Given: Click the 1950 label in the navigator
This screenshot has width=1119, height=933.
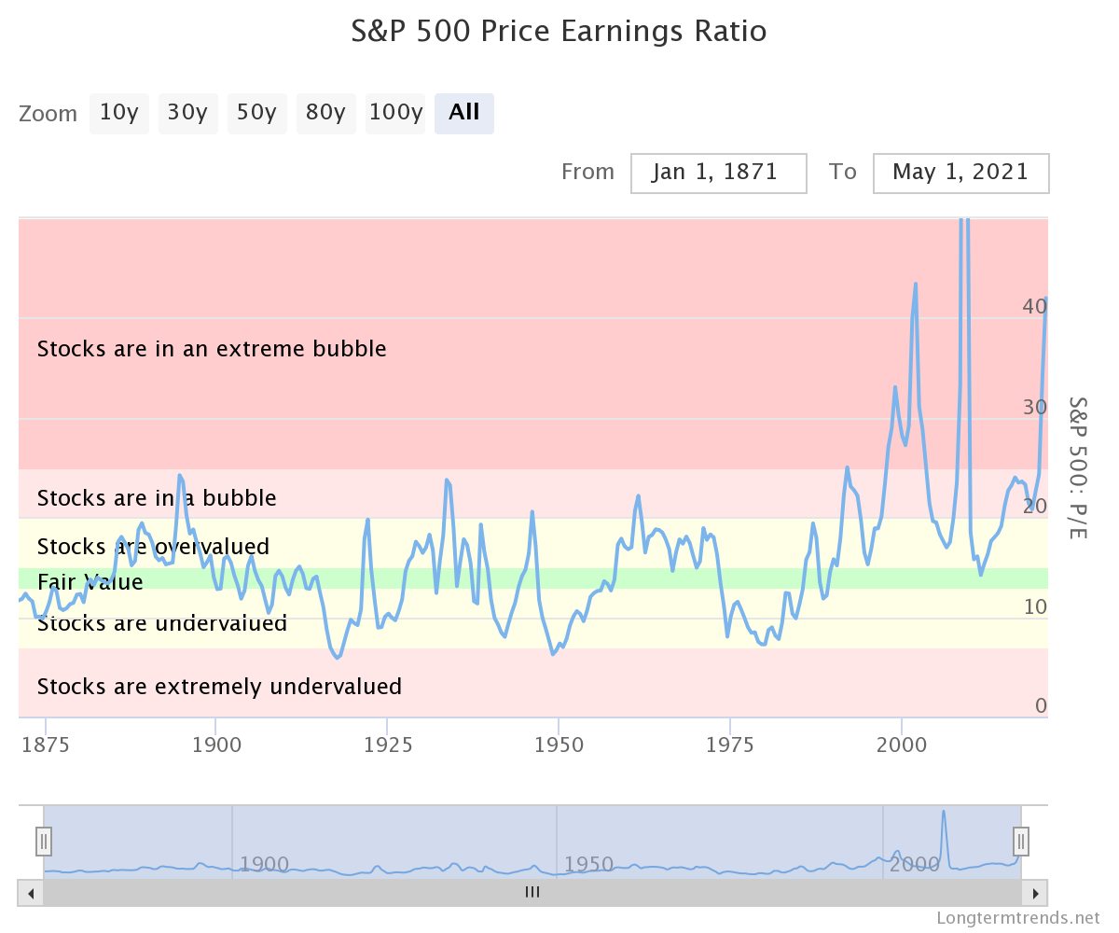Looking at the screenshot, I should click(588, 864).
